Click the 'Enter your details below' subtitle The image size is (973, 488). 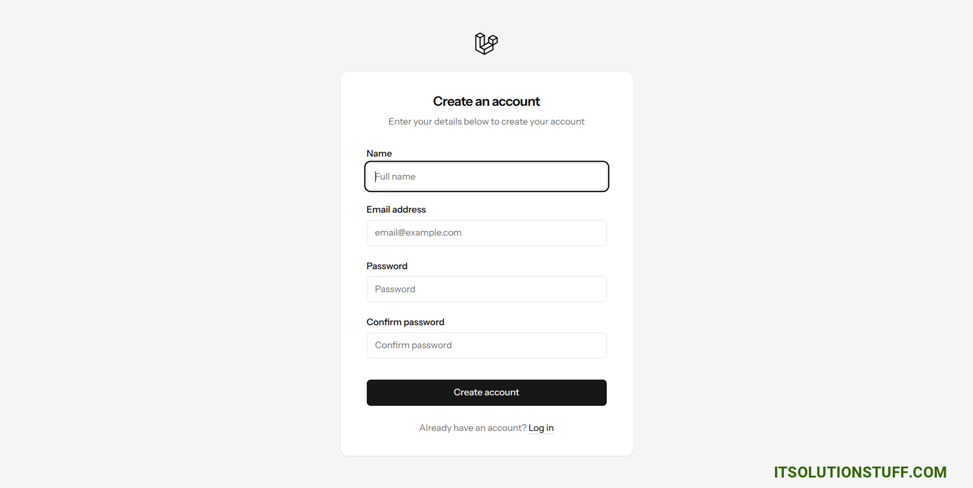point(486,122)
